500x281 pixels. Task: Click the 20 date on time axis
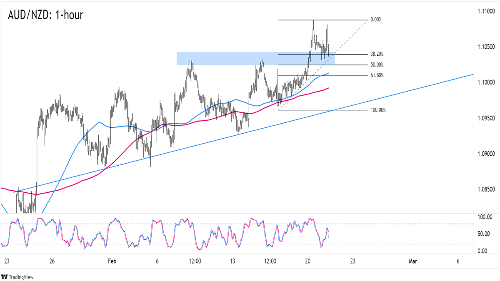coord(308,261)
